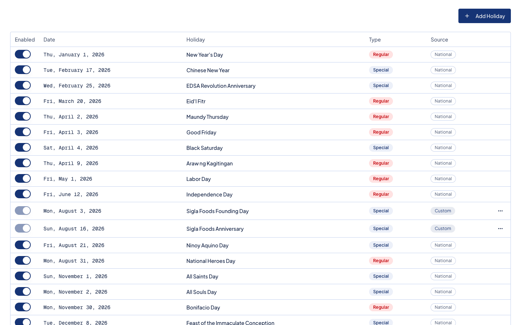Click National badge for Labor Day row
This screenshot has width=521, height=325.
443,179
